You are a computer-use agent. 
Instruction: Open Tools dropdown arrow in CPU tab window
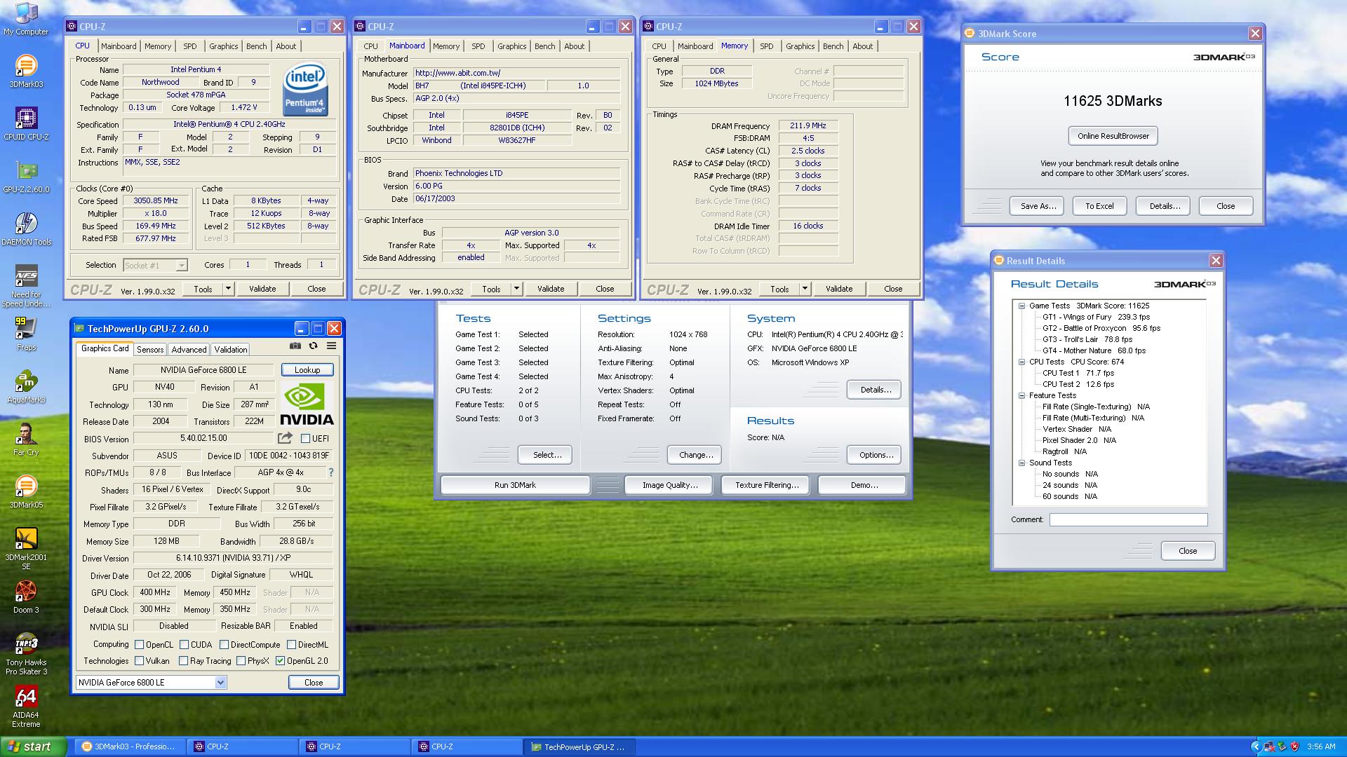(x=227, y=289)
